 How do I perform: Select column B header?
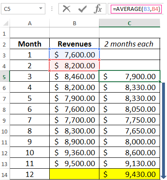point(74,23)
